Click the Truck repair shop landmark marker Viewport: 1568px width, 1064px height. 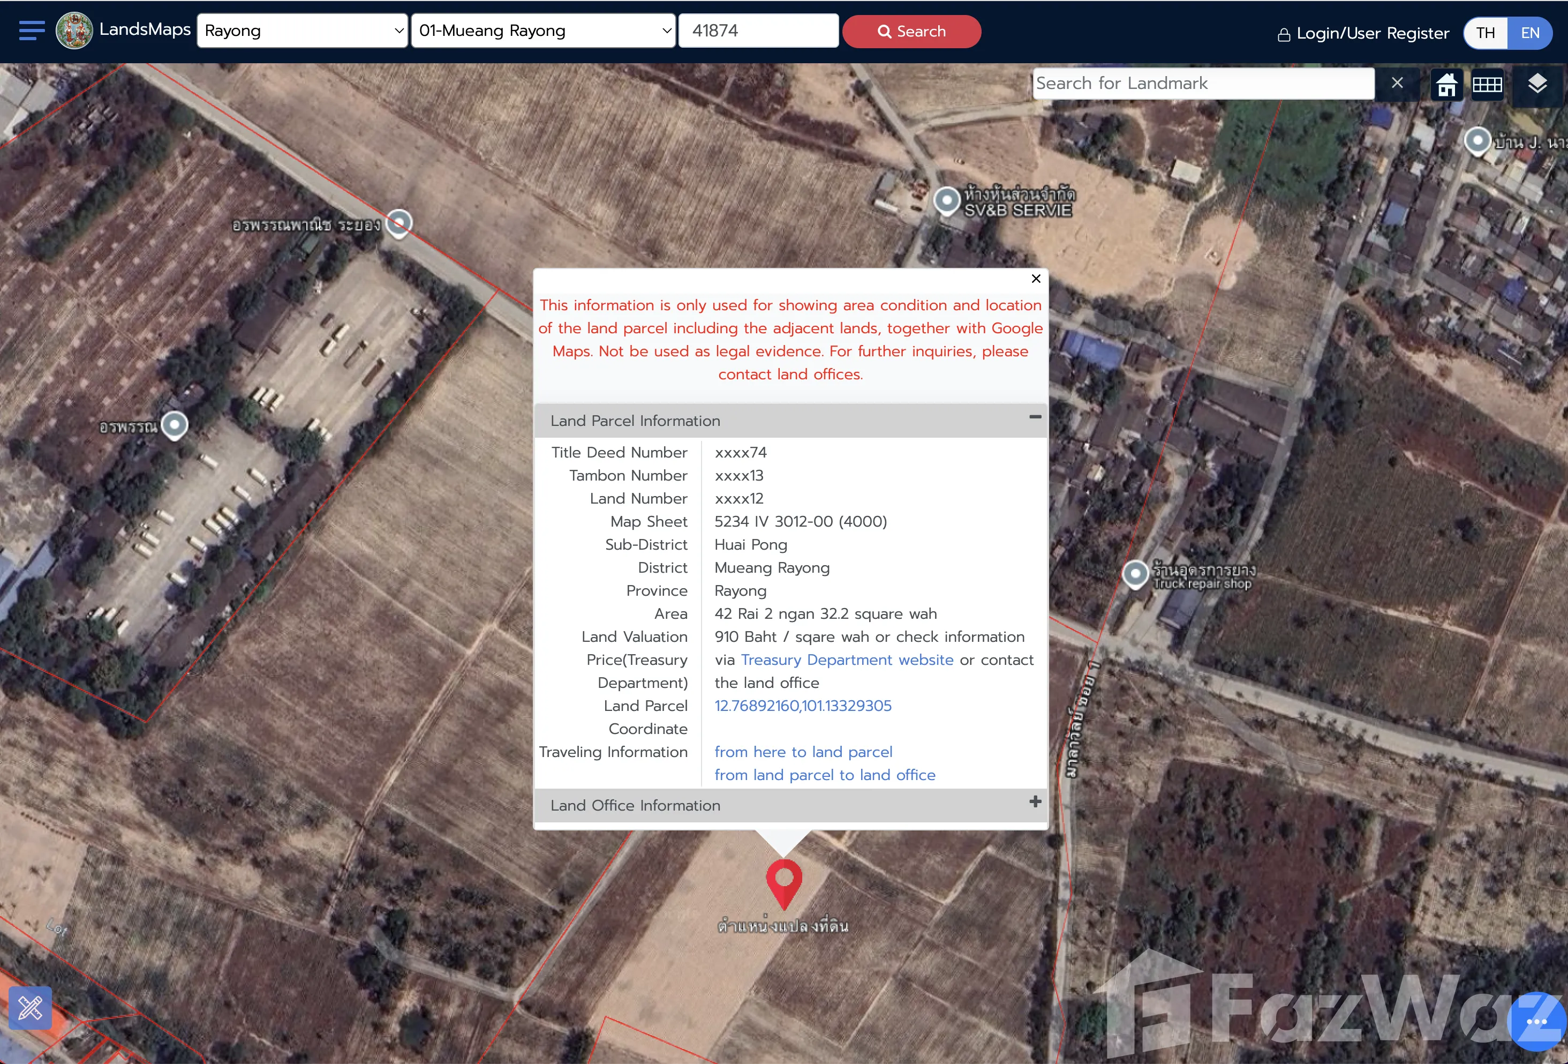1135,574
